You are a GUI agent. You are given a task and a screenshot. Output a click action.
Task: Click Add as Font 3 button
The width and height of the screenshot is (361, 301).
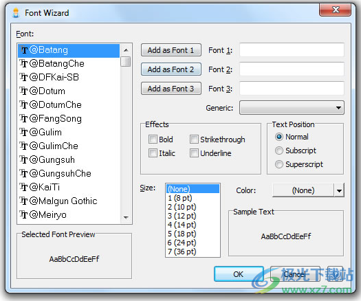click(171, 89)
